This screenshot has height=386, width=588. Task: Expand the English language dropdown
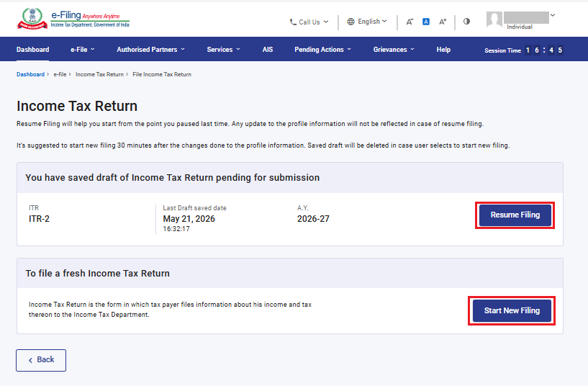367,22
